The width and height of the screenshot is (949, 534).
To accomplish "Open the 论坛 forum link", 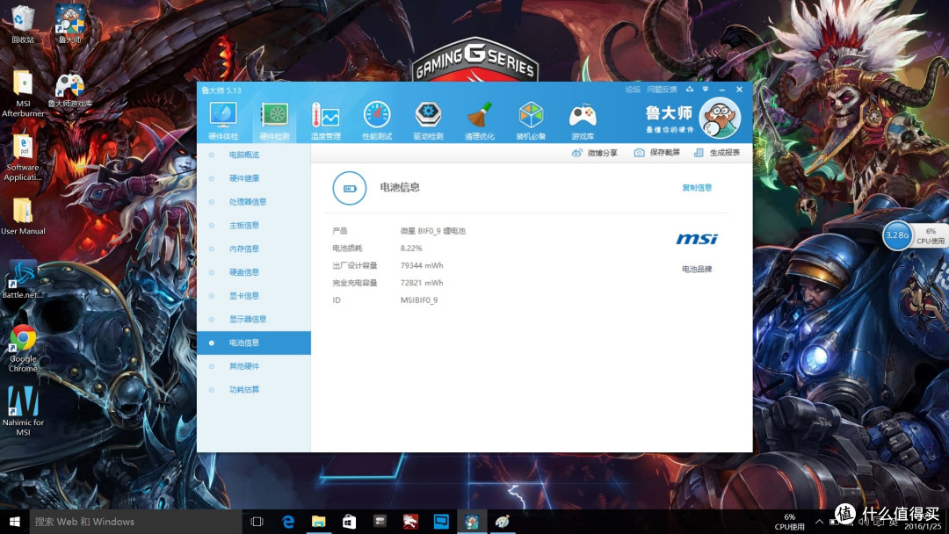I will [x=633, y=90].
